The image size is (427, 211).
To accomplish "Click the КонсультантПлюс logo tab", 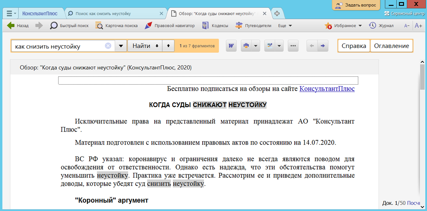I will pos(40,13).
